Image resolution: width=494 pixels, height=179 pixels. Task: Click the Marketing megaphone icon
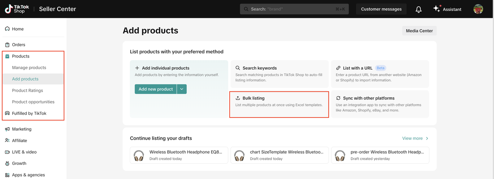(7, 129)
